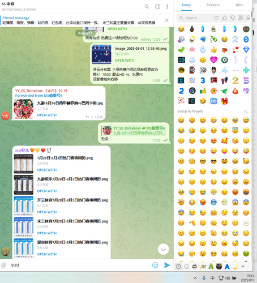Switch to the Emoji tab
Image resolution: width=257 pixels, height=283 pixels.
[187, 5]
